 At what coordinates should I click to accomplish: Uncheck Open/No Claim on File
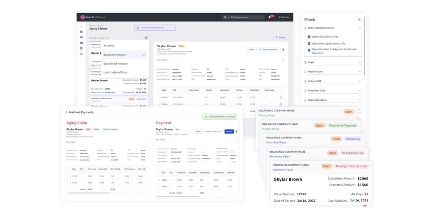(x=309, y=37)
